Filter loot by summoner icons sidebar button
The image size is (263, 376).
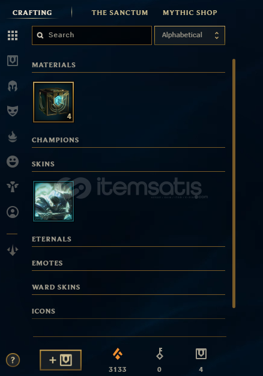13,212
